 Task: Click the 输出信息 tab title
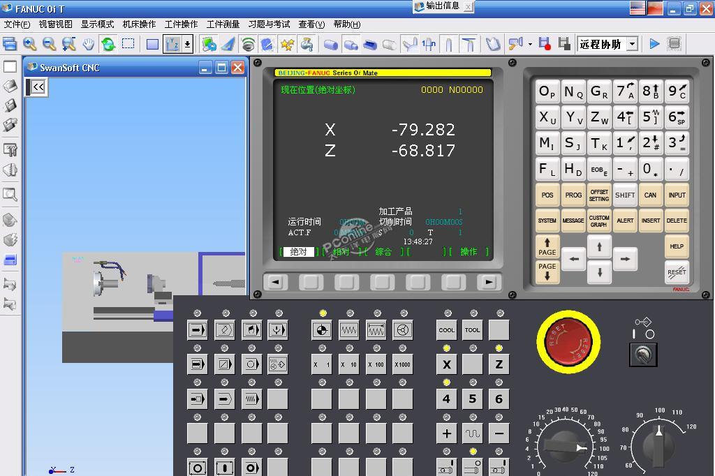coord(442,6)
